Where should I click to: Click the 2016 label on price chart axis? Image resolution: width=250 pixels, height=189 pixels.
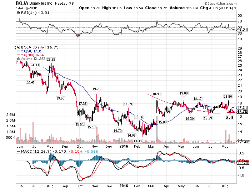(124, 146)
